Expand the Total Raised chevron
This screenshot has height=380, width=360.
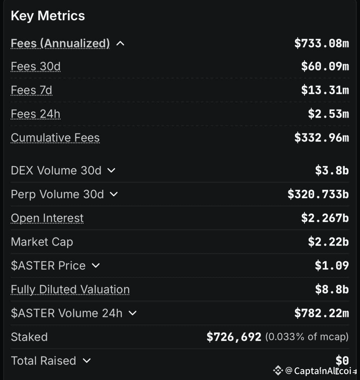(87, 361)
